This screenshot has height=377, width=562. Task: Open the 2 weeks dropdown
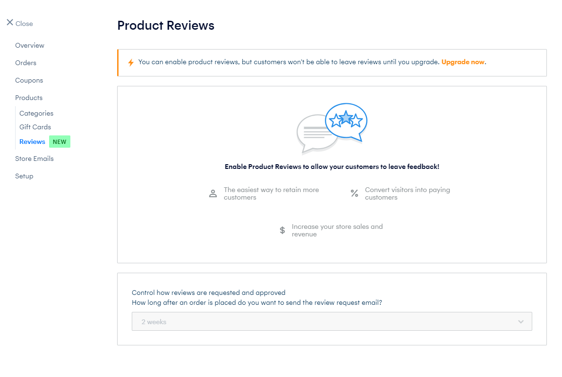pos(332,321)
